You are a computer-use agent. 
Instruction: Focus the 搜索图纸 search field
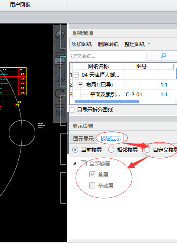pos(108,56)
